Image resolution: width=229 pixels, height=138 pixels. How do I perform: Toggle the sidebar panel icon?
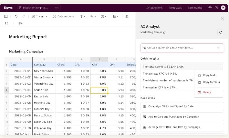click(6, 16)
